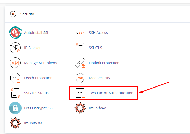Open ModSecurity text link
Image resolution: width=190 pixels, height=134 pixels.
coord(100,78)
